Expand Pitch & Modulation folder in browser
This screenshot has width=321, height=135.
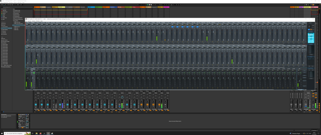[13, 18]
